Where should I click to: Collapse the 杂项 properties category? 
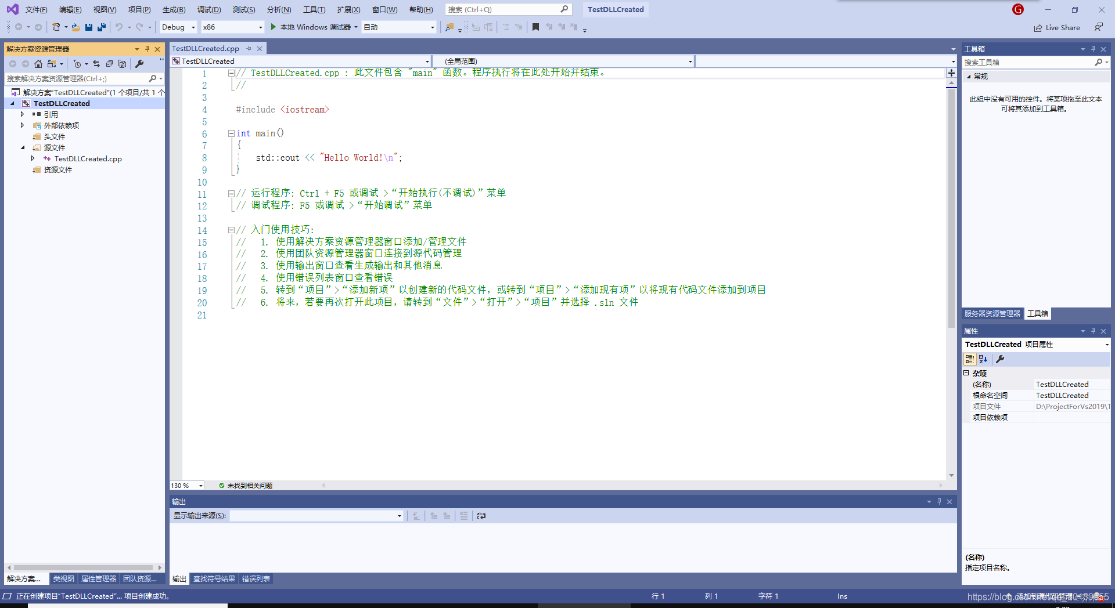[x=967, y=373]
